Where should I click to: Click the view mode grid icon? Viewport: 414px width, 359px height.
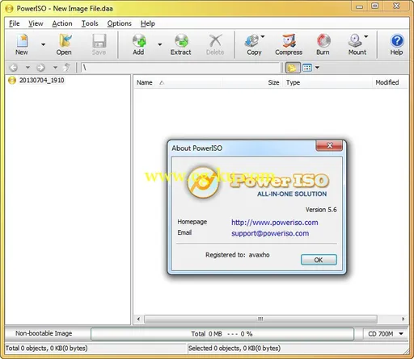coord(307,68)
